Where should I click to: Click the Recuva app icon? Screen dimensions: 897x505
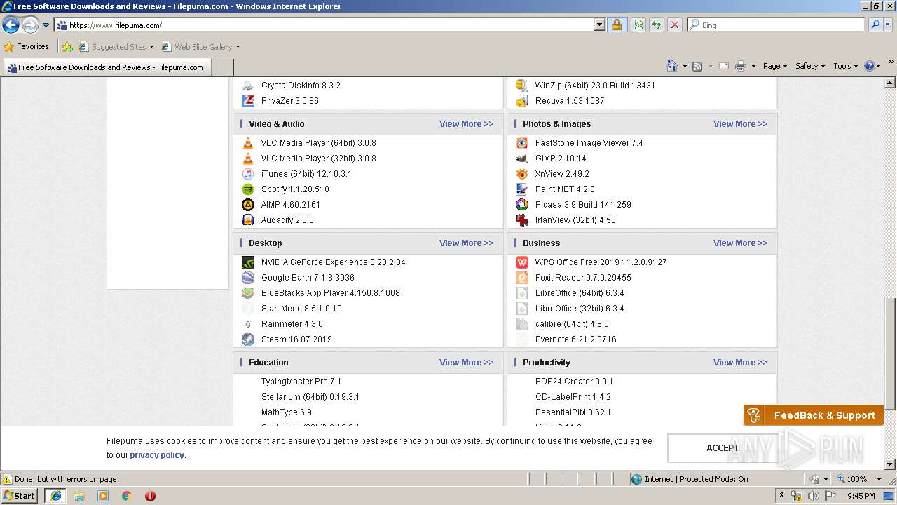tap(521, 101)
